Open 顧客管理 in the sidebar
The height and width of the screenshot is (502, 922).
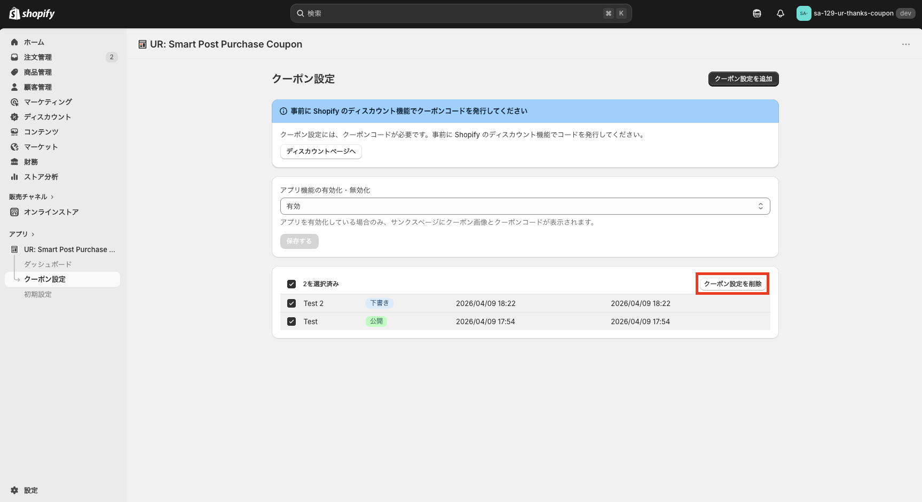38,87
